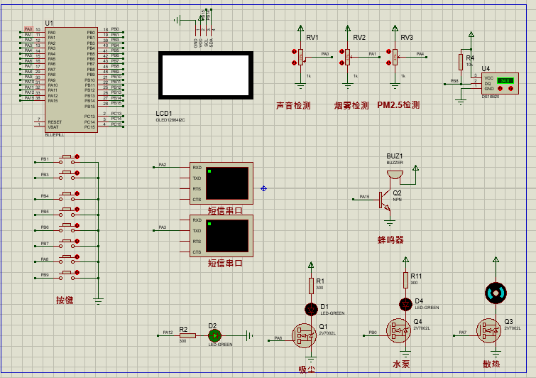Screen dimensions: 536x378
Task: Click the green D2 LED
Action: coord(214,336)
